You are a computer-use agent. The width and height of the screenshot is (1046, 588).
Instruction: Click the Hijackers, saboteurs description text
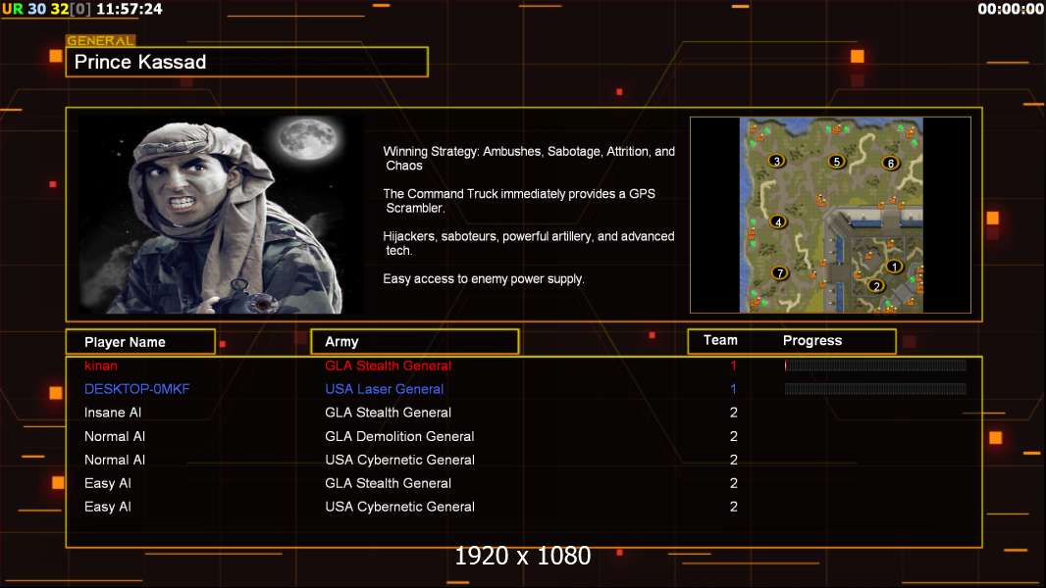click(528, 243)
